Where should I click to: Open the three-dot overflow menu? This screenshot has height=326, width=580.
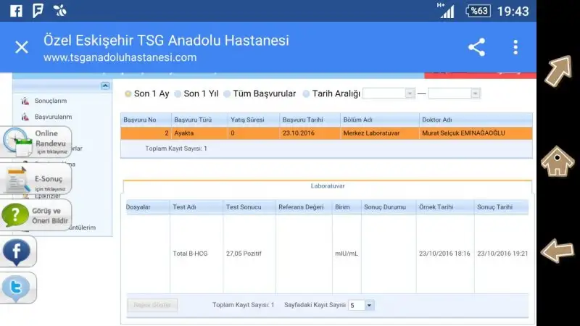tap(515, 48)
